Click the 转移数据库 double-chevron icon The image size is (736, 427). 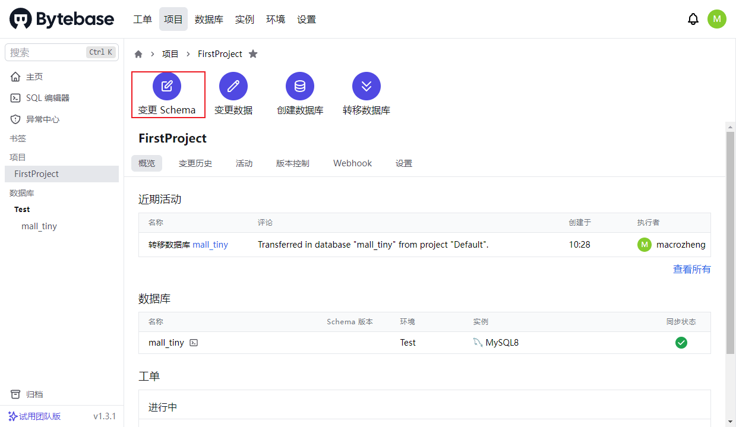pyautogui.click(x=367, y=86)
